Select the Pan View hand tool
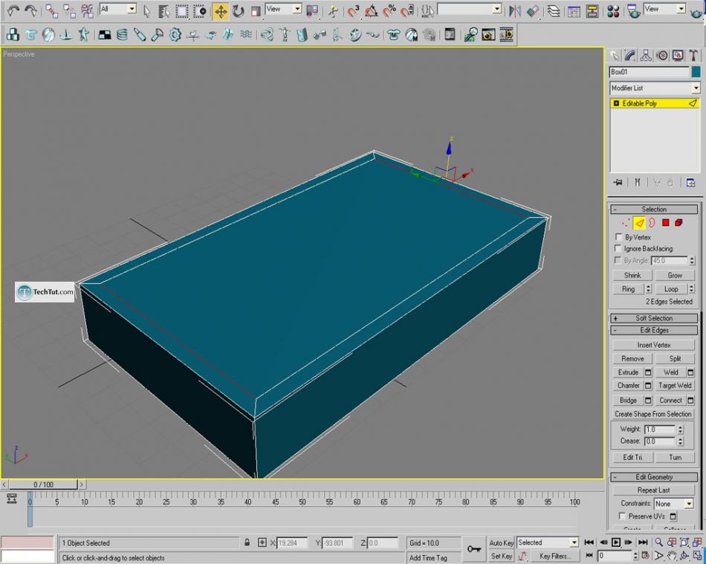This screenshot has width=706, height=564. (x=672, y=556)
